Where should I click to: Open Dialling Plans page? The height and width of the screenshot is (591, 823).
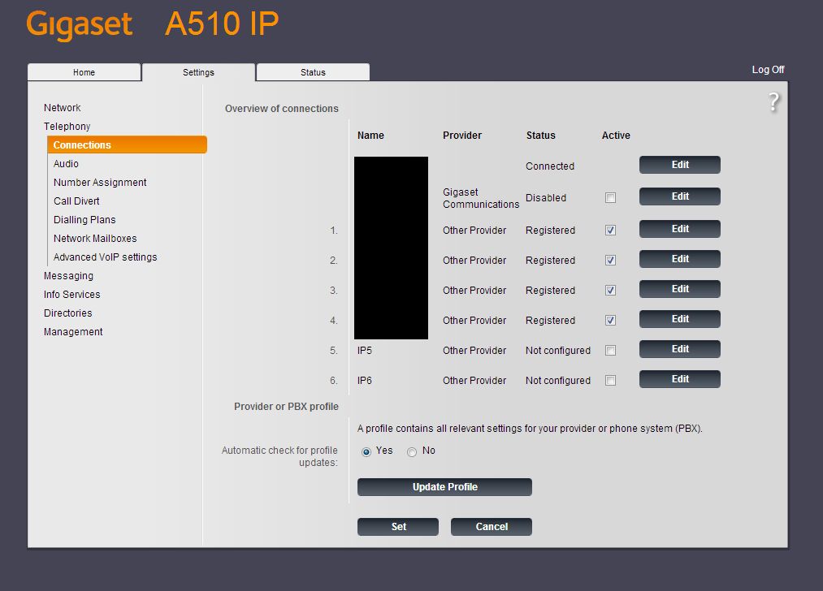(x=84, y=220)
